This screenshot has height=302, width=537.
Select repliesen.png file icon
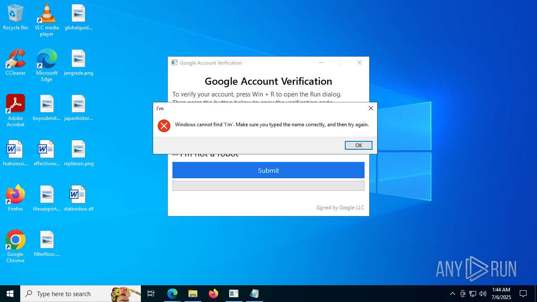coord(78,154)
